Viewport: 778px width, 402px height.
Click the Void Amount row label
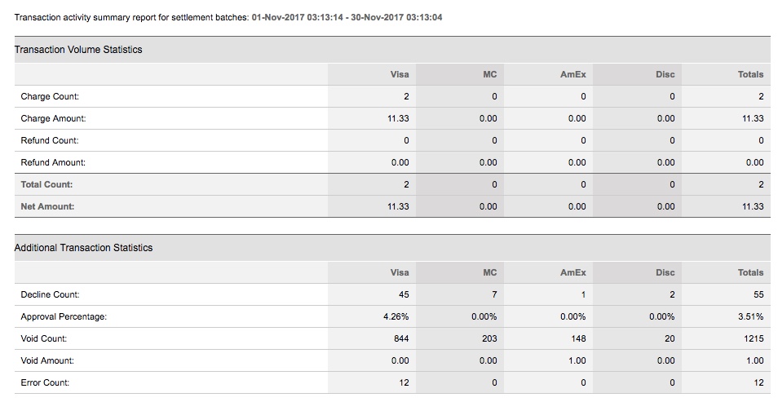click(x=47, y=360)
